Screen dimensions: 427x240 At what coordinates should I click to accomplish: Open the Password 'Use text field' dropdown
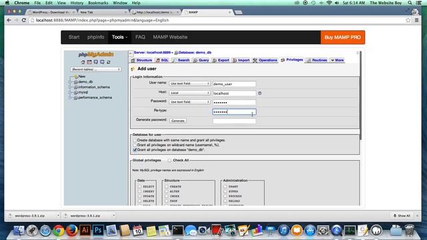189,102
